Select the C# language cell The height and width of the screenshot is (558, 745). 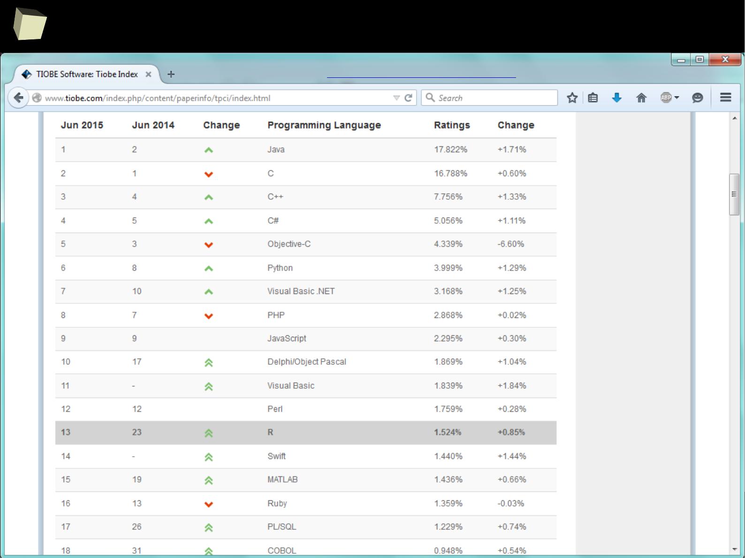[273, 220]
